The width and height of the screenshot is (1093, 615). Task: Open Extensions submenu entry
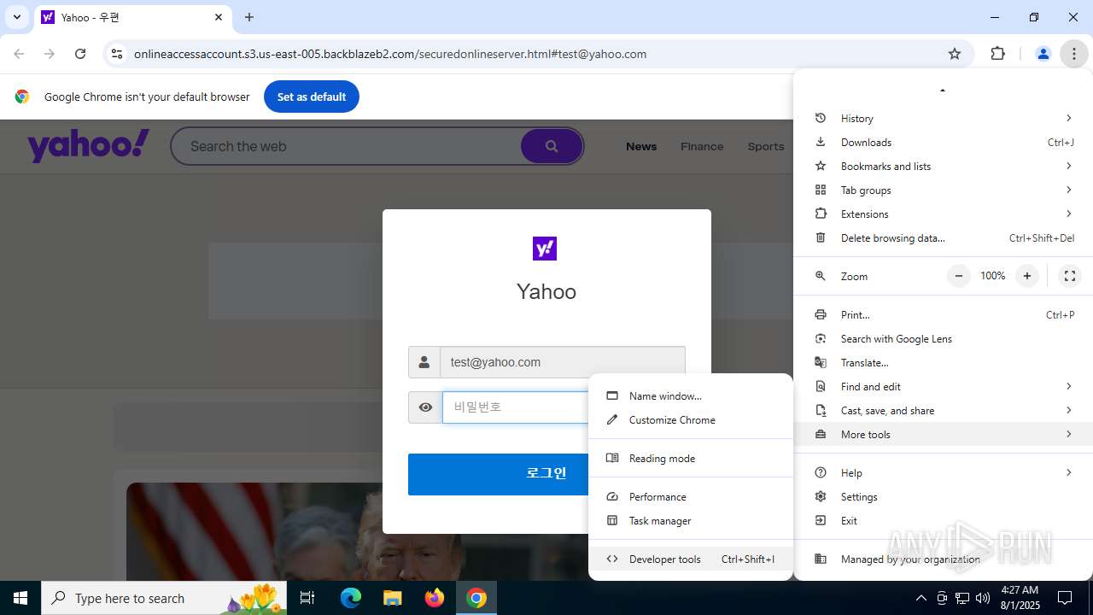click(943, 214)
